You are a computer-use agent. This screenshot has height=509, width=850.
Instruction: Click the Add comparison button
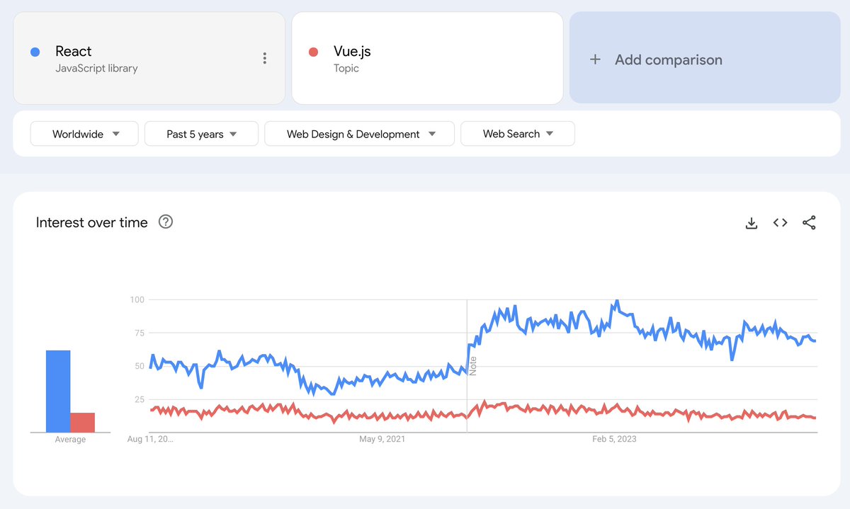point(705,59)
